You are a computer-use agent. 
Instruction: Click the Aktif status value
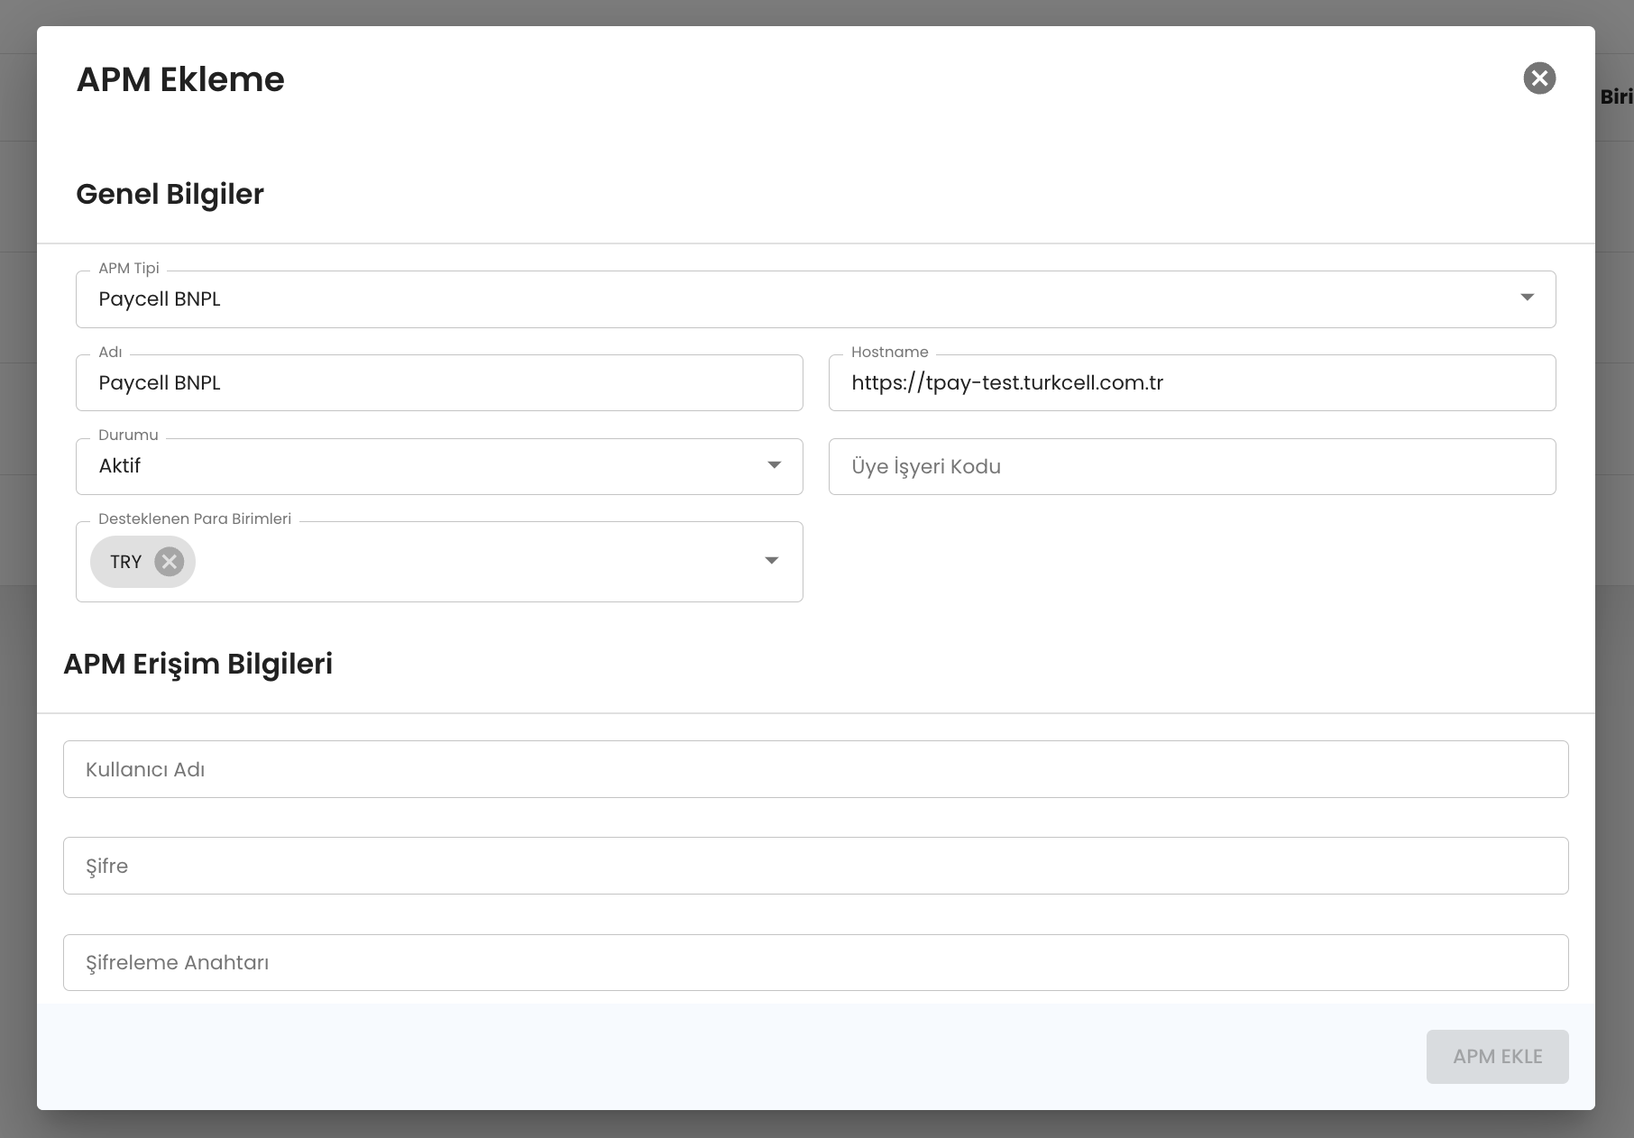coord(120,466)
